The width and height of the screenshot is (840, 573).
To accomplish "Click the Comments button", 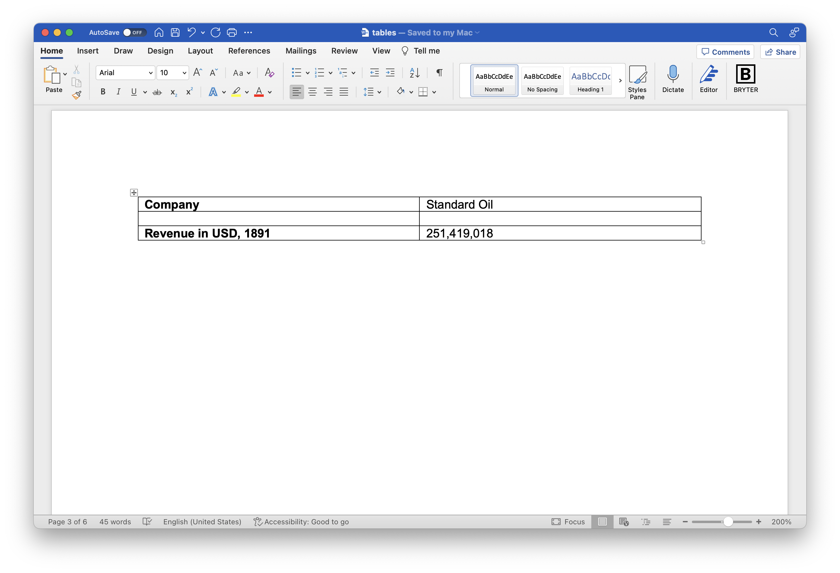I will 725,52.
